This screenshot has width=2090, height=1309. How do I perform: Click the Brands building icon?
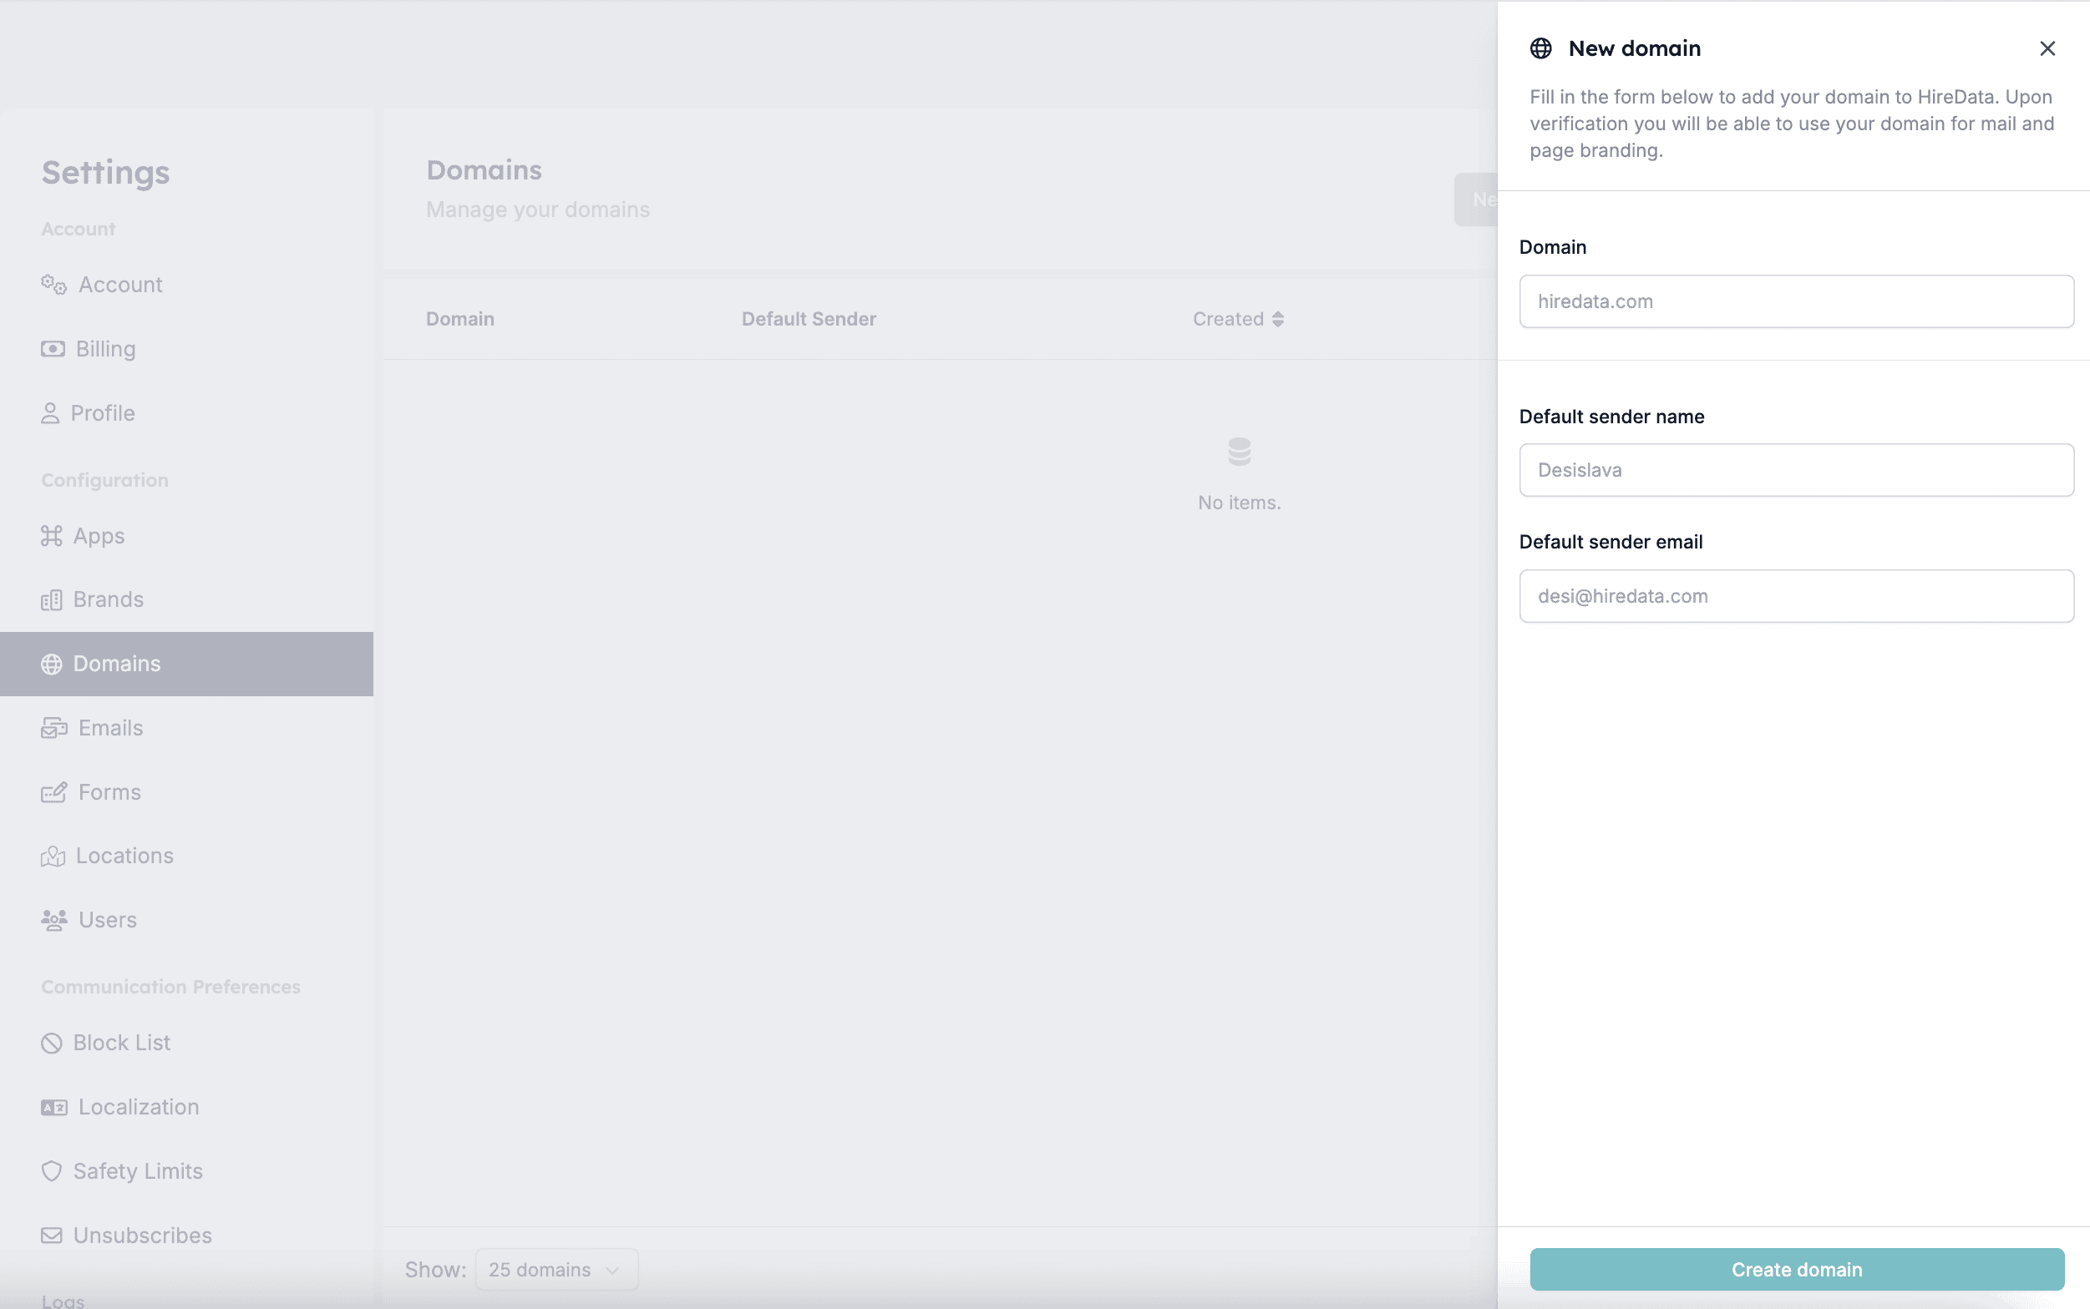pos(51,600)
